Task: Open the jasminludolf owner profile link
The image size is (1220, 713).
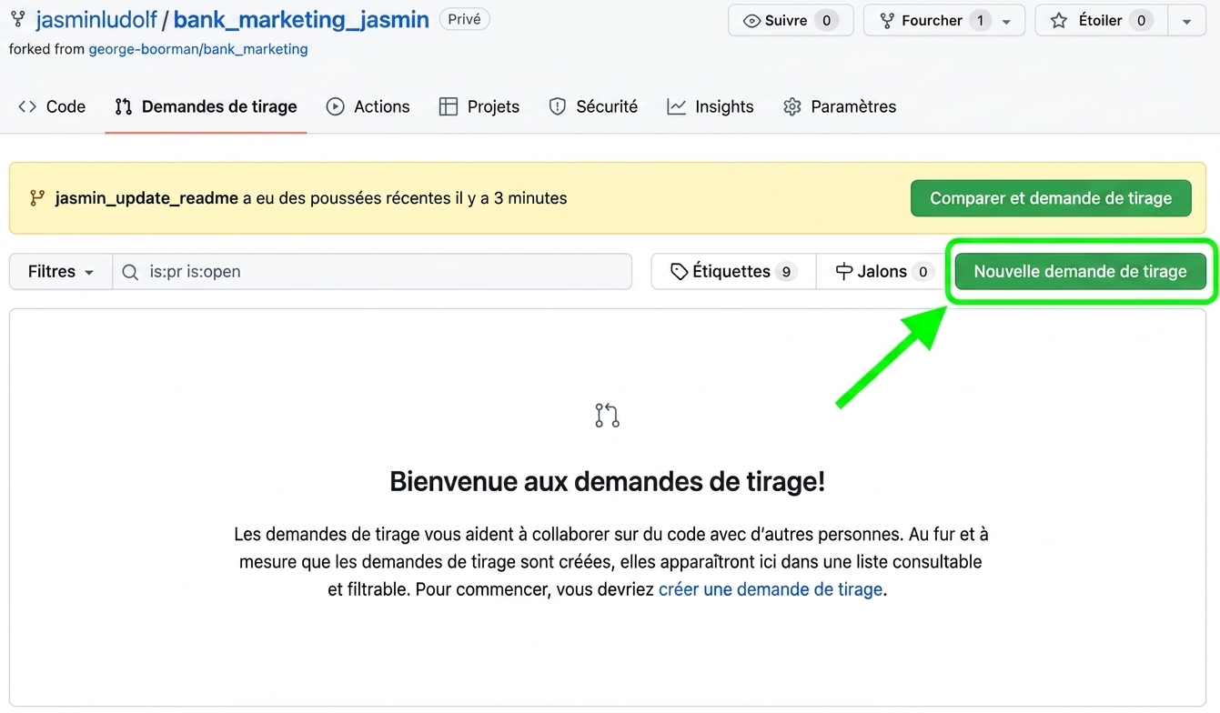Action: [96, 20]
